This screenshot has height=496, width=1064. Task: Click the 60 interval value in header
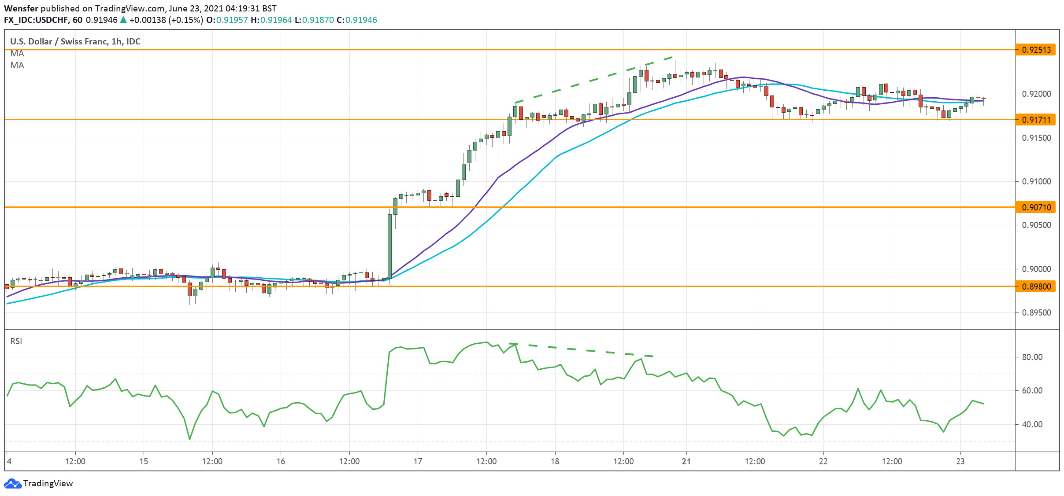point(78,20)
